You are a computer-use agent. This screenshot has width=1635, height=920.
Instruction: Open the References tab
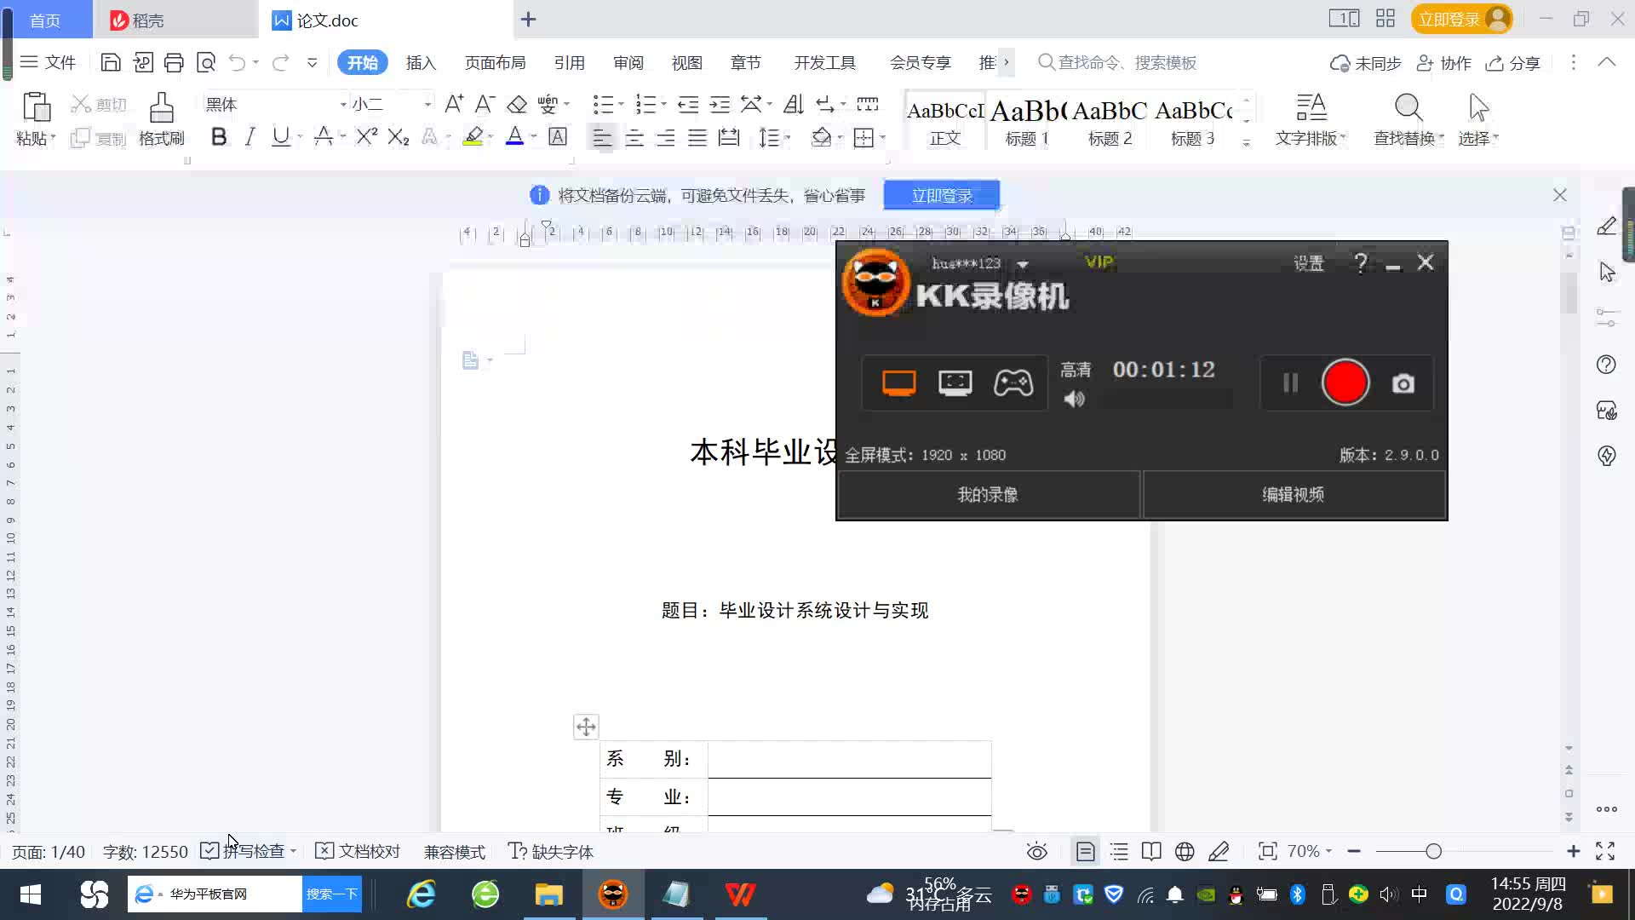coord(570,63)
